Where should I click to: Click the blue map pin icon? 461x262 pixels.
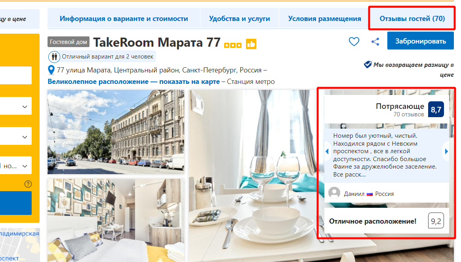coord(51,70)
